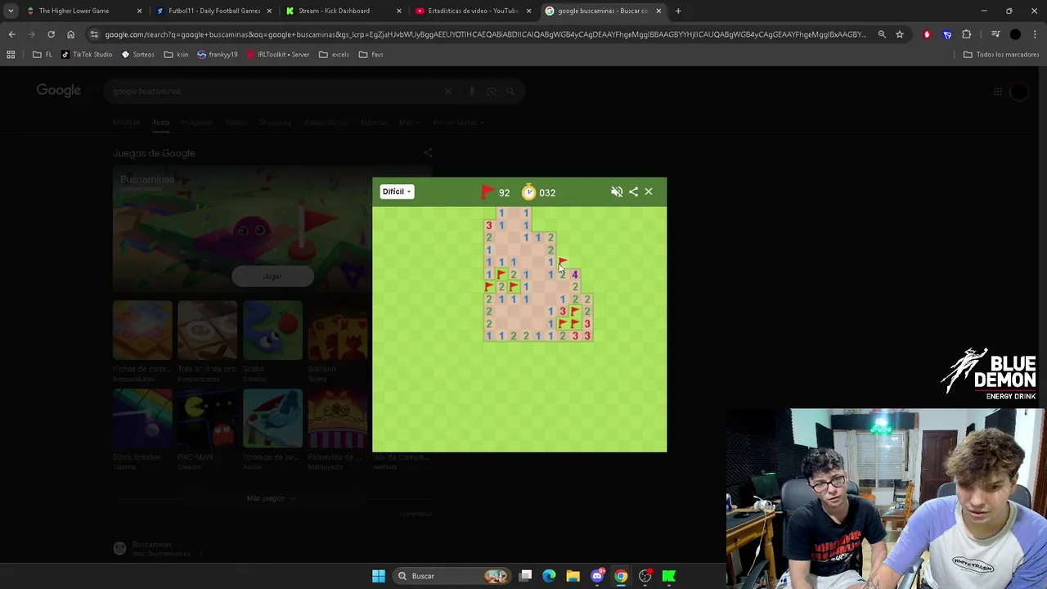Reload the current page
The width and height of the screenshot is (1047, 589).
[x=51, y=34]
